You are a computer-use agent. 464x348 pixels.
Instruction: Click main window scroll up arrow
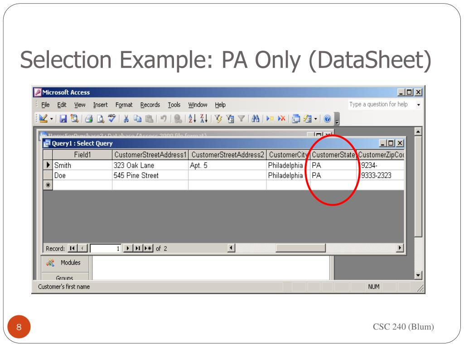pos(418,131)
